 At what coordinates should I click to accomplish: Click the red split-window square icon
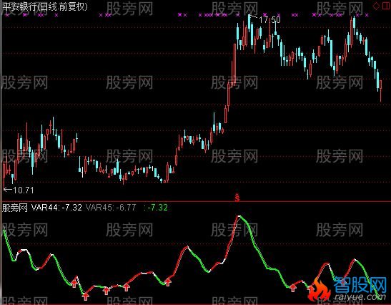386,6
